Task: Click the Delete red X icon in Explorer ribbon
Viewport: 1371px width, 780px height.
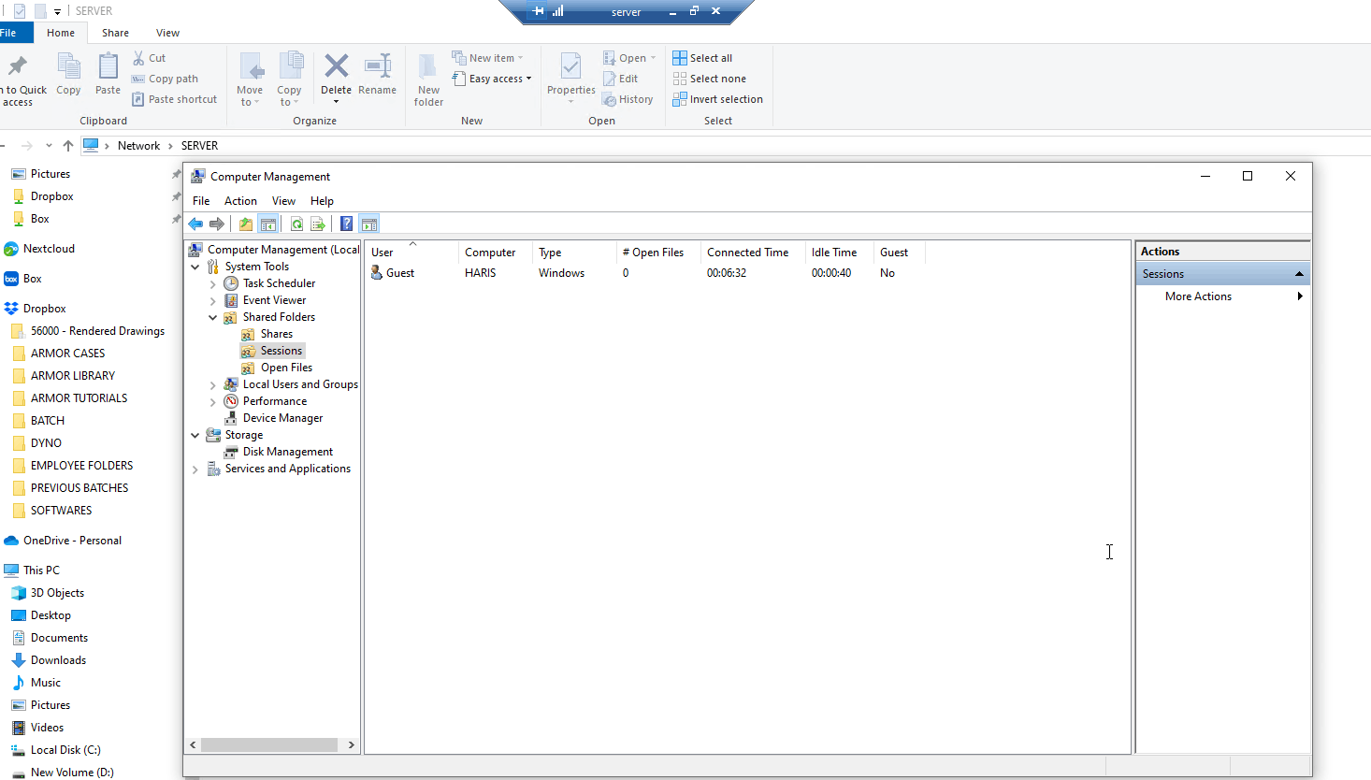Action: [x=336, y=65]
